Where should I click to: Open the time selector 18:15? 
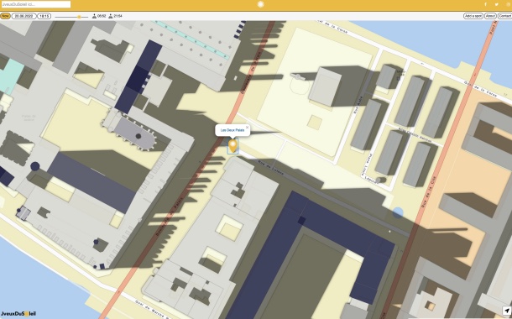tap(44, 16)
